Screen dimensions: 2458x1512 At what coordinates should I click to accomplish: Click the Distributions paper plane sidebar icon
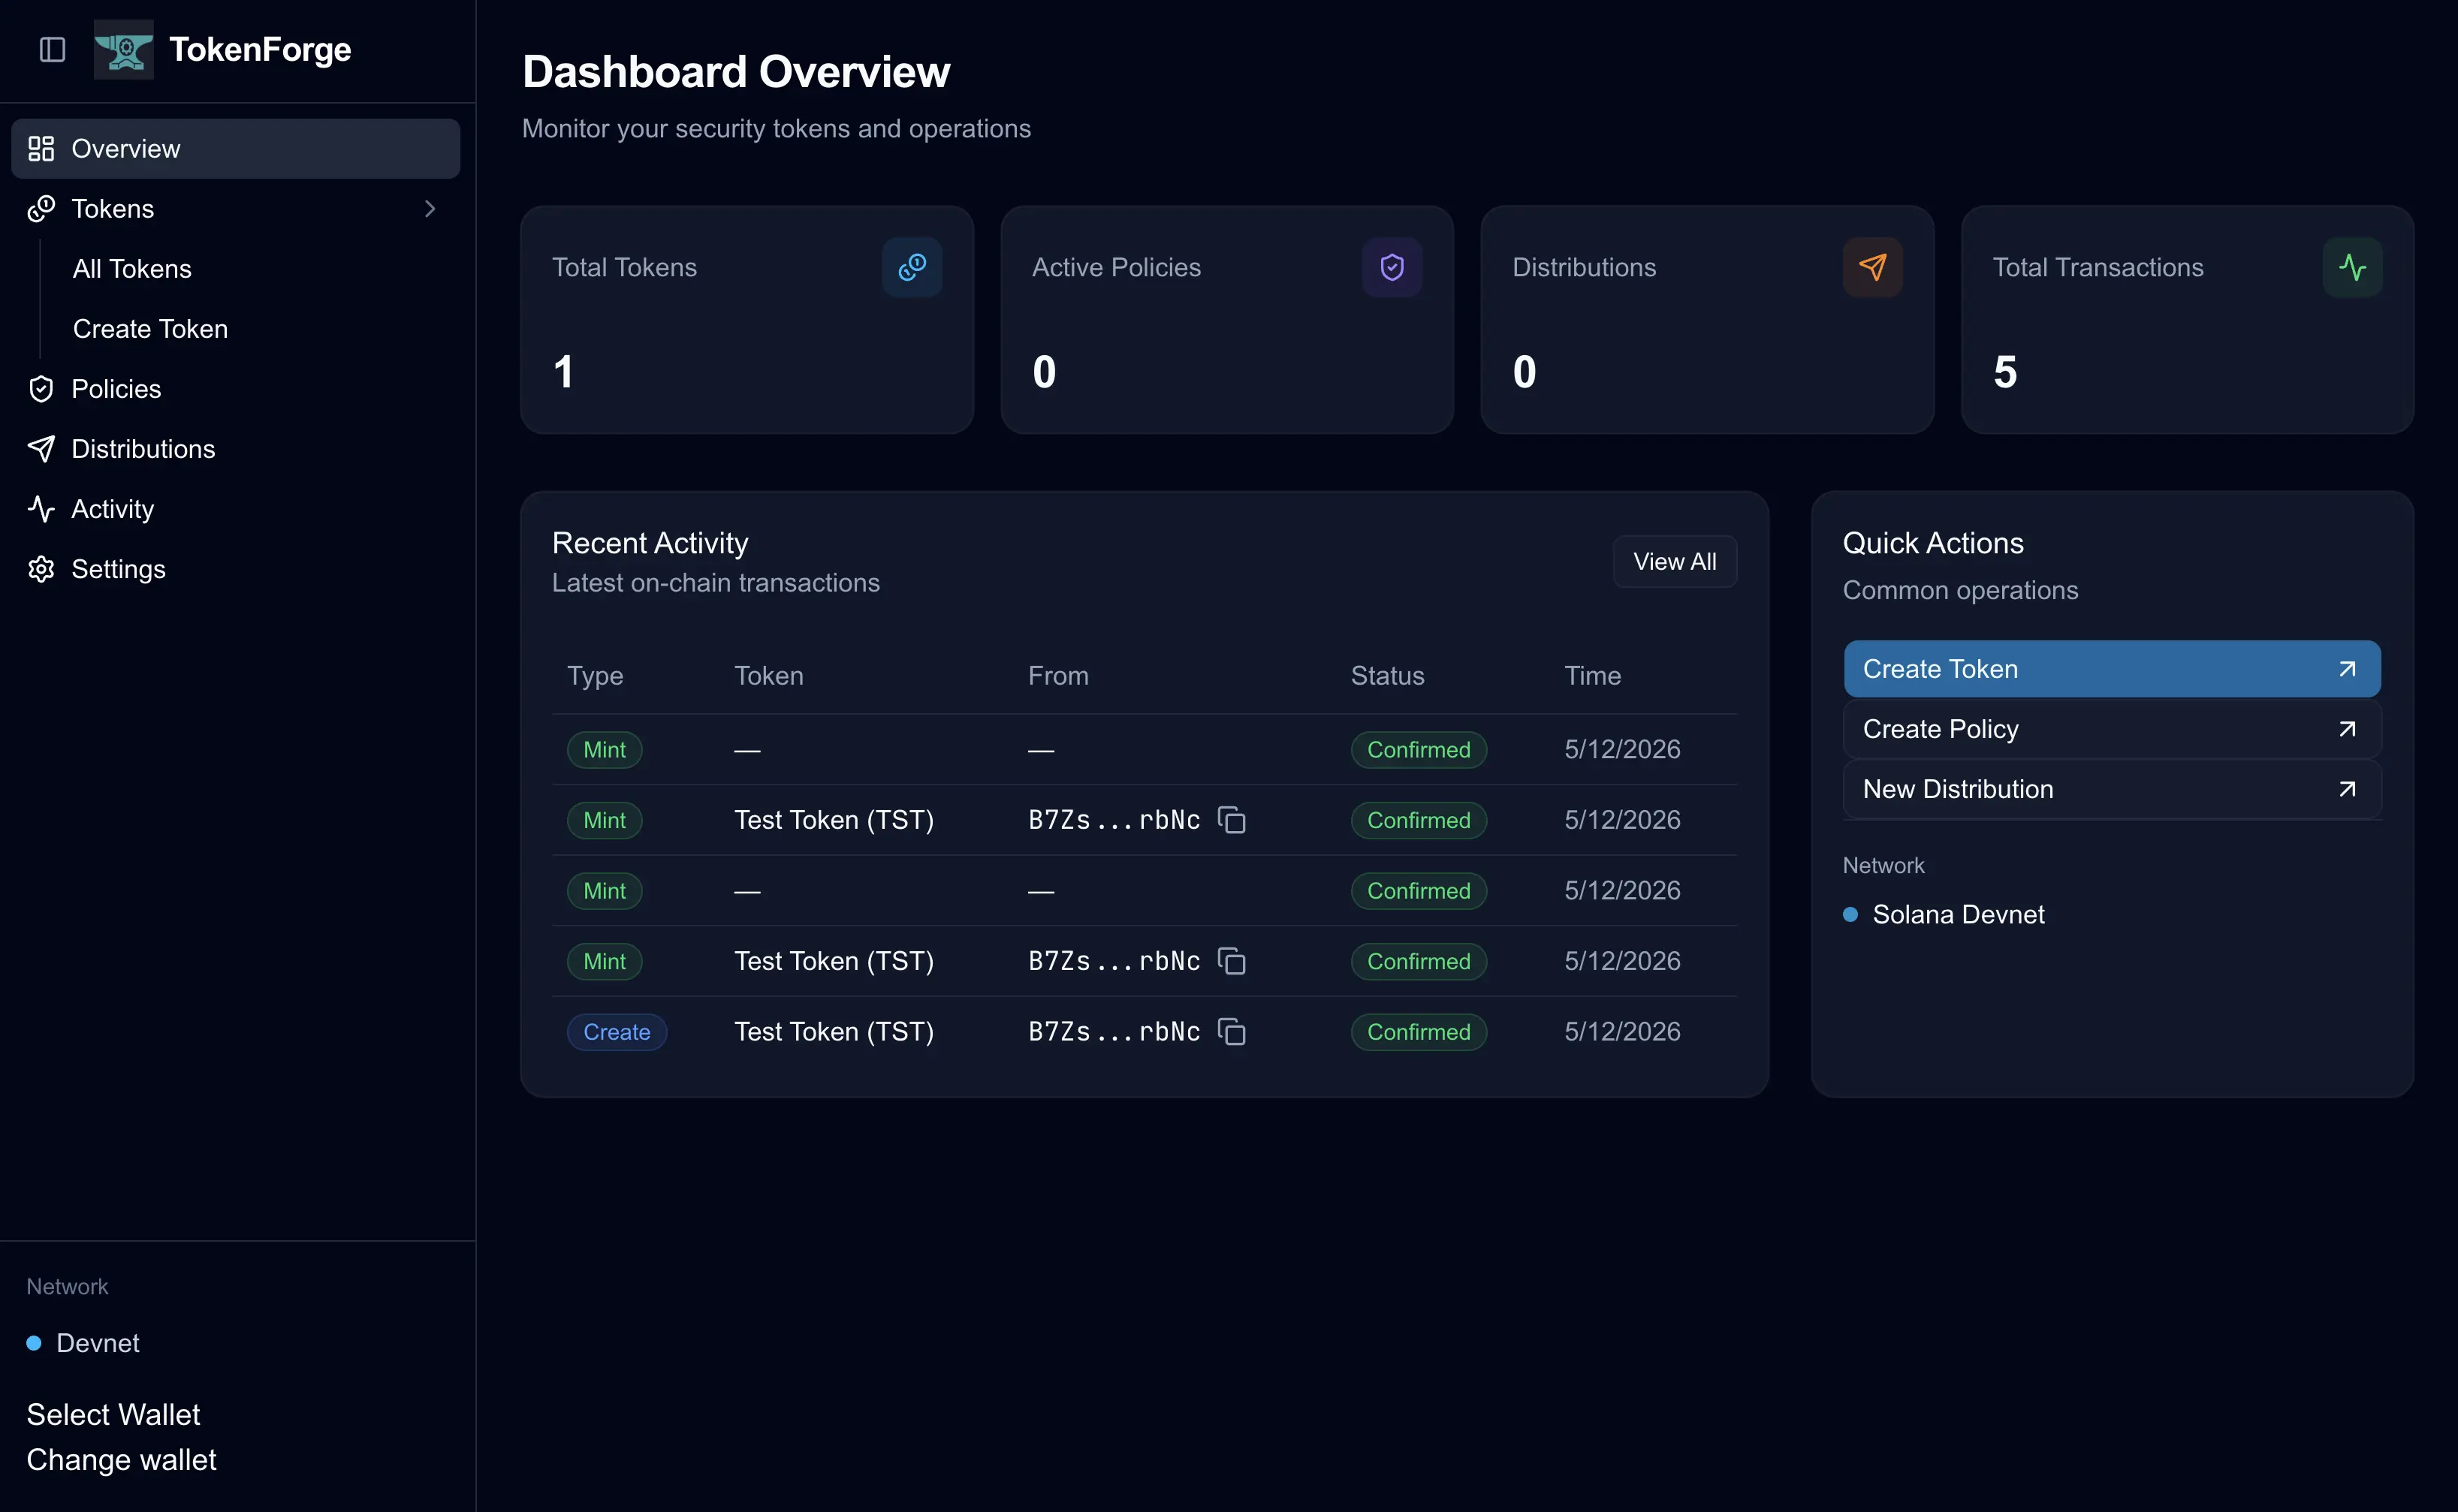tap(41, 448)
